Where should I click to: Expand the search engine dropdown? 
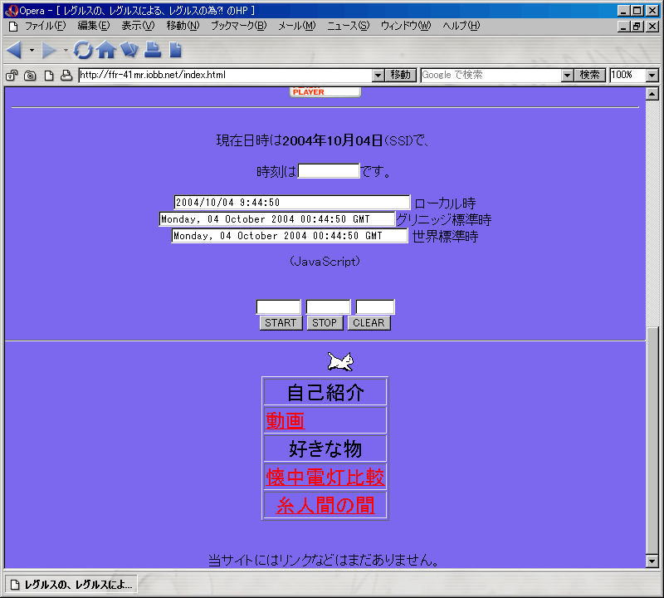pyautogui.click(x=568, y=76)
